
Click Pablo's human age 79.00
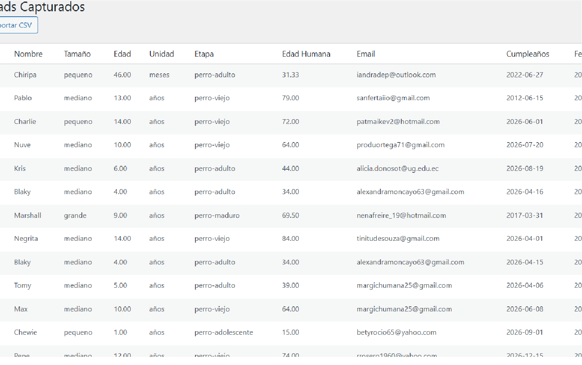290,98
